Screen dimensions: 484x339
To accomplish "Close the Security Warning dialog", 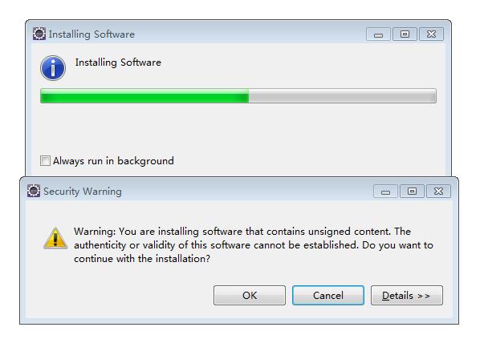I will (438, 192).
